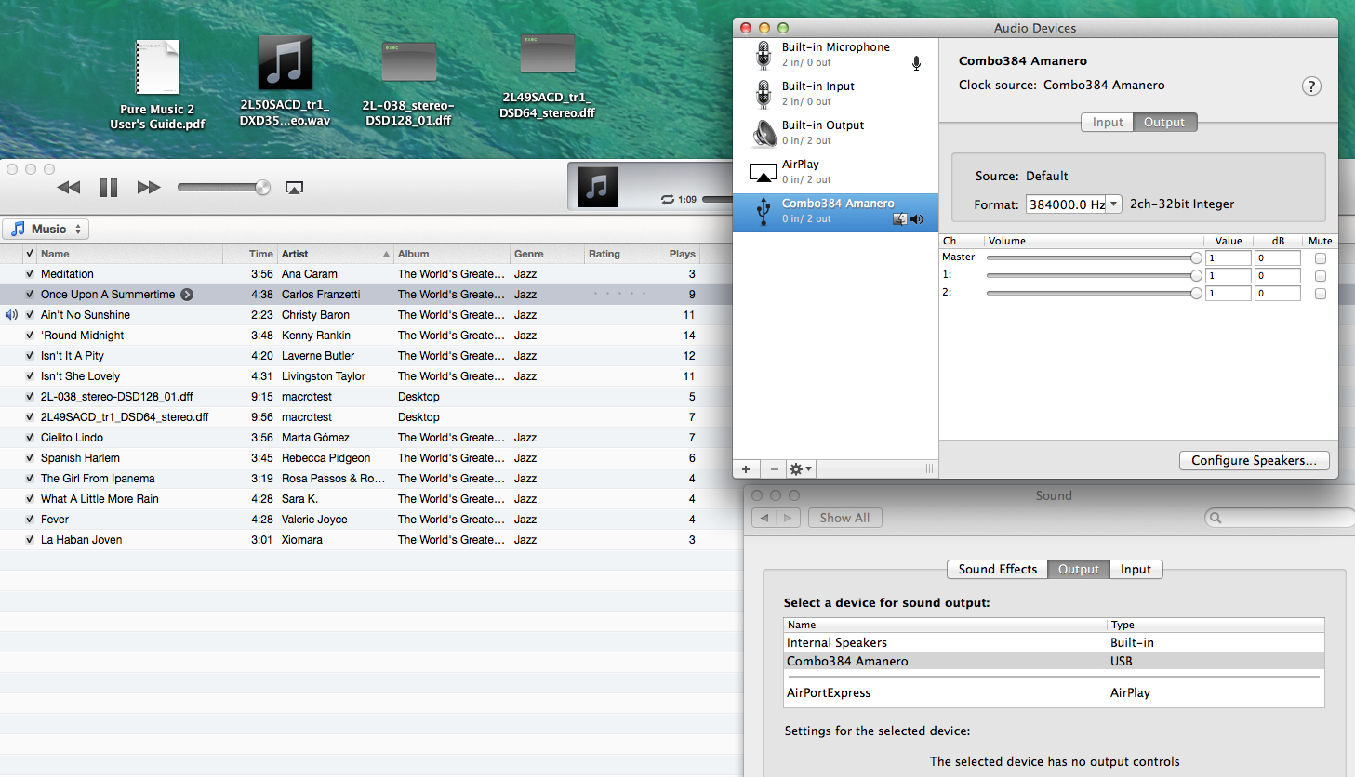This screenshot has width=1355, height=777.
Task: Sort tracks by the Name column header
Action: point(130,254)
